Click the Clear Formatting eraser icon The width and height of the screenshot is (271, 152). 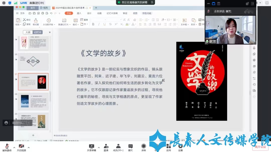click(x=135, y=20)
